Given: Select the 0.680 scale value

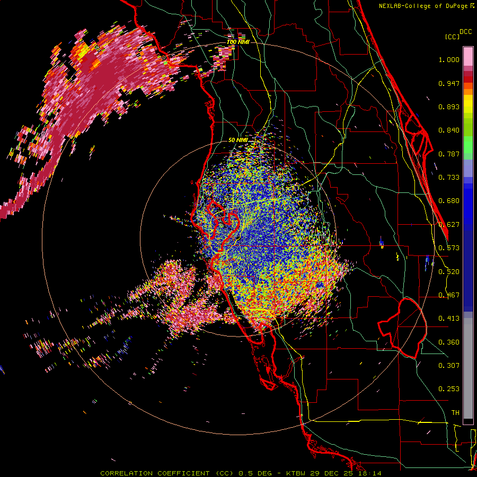Looking at the screenshot, I should point(449,201).
